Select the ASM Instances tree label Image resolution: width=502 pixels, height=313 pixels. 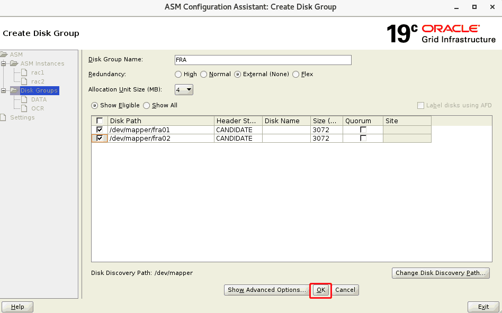[x=42, y=63]
